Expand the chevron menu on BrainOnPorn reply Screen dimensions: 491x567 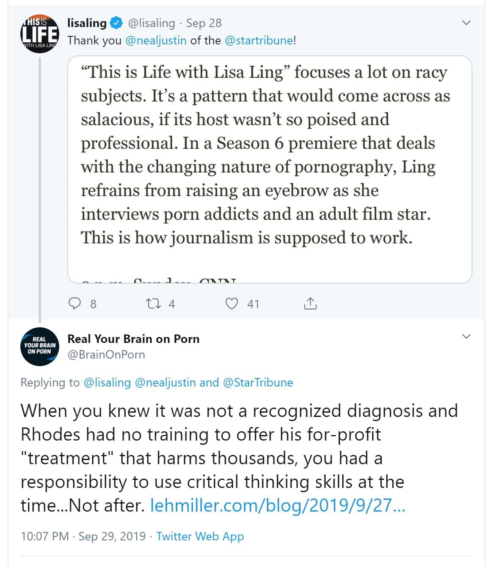466,337
